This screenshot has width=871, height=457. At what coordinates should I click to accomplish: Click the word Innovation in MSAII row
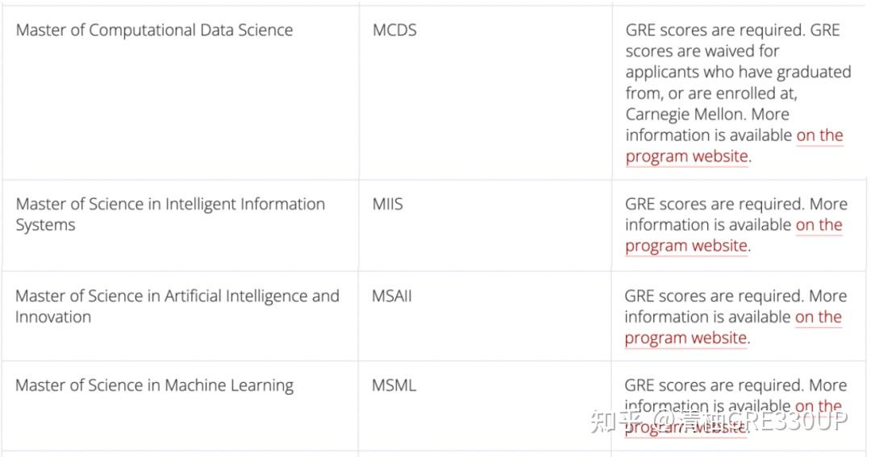[52, 317]
